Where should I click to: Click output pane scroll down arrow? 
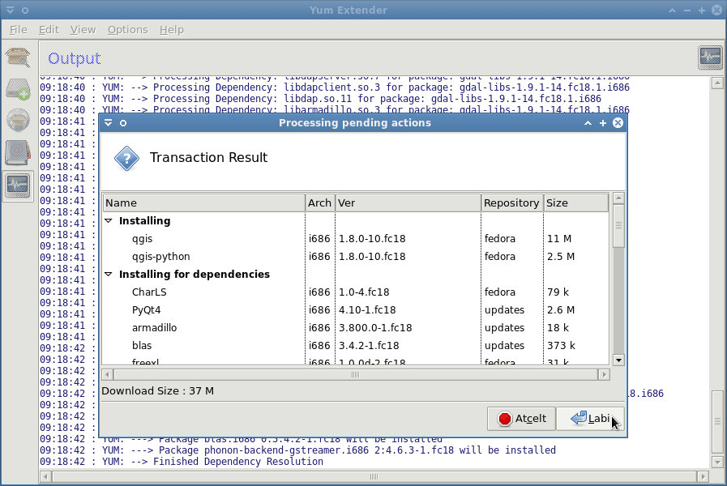[717, 462]
